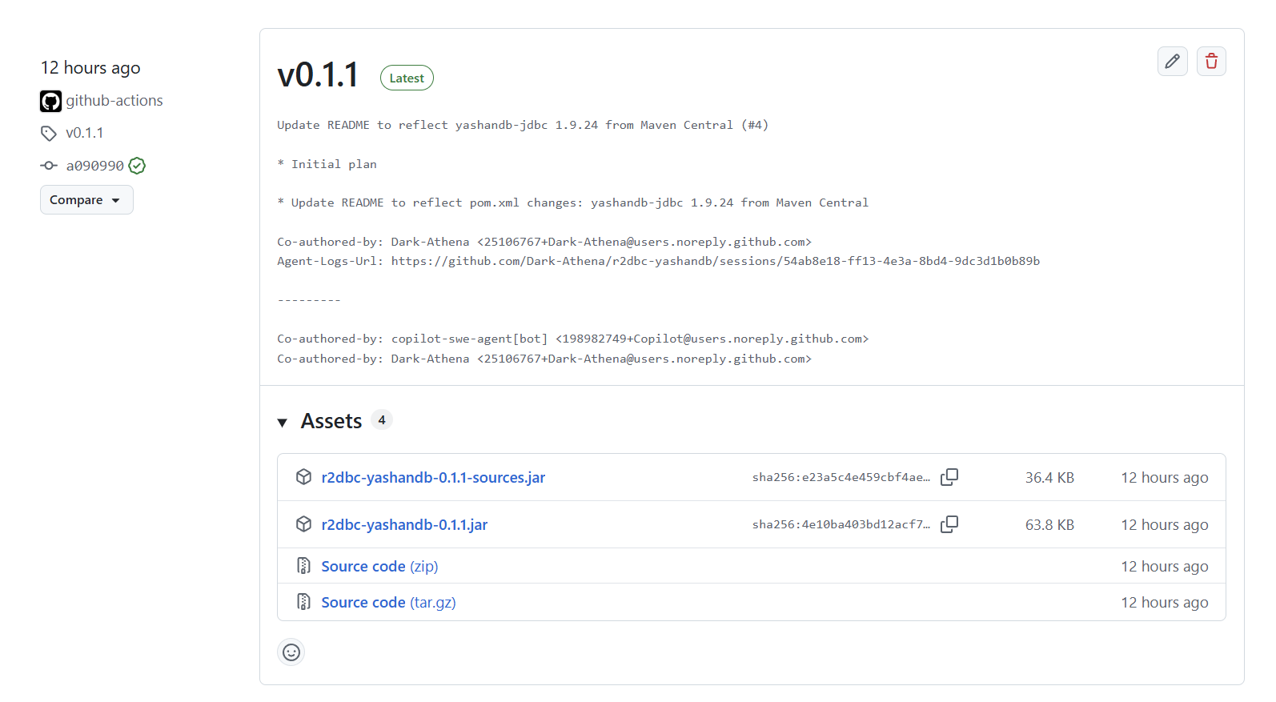This screenshot has width=1276, height=702.
Task: Click the red trash delete release icon
Action: (1211, 62)
